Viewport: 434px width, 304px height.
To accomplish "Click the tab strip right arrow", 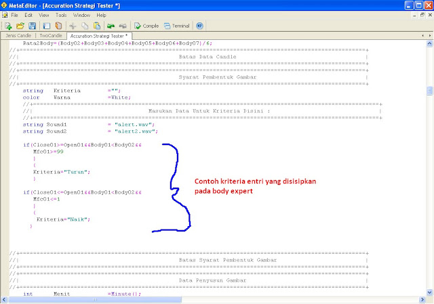I will [x=430, y=36].
